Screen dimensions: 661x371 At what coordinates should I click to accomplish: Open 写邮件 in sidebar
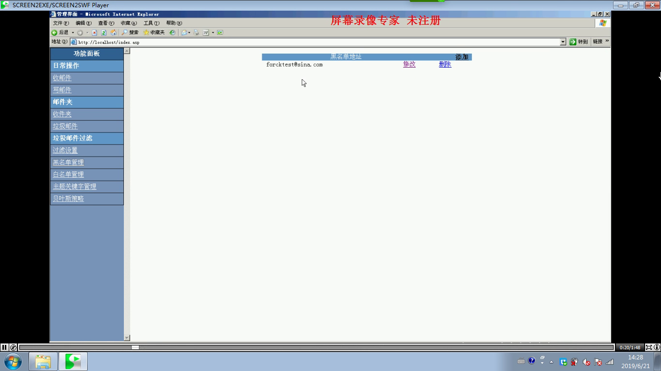tap(62, 90)
